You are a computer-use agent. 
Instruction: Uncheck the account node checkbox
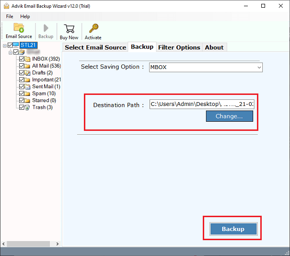[16, 52]
